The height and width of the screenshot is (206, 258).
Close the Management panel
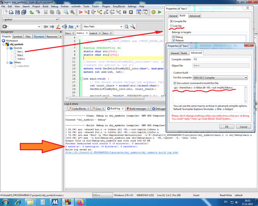pos(60,32)
